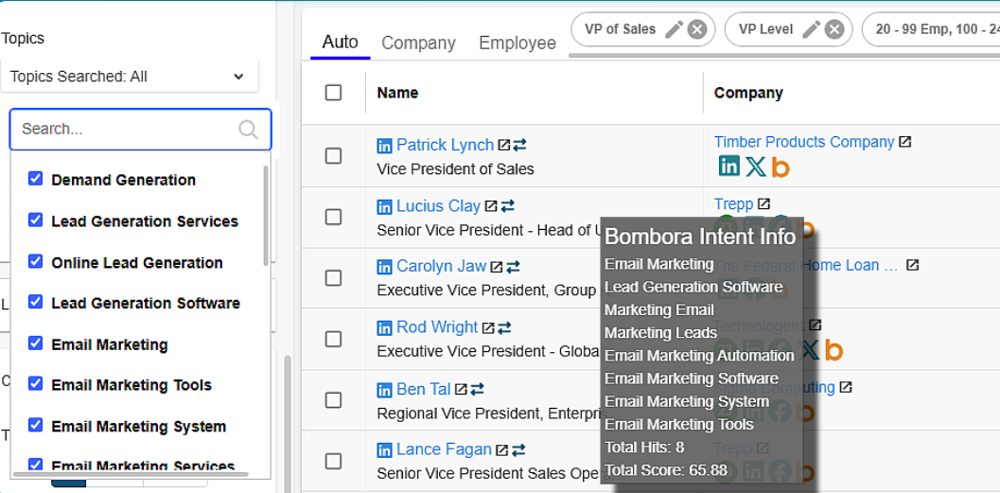Select the Patrick Lynch row checkbox
The image size is (1000, 493).
click(x=333, y=155)
